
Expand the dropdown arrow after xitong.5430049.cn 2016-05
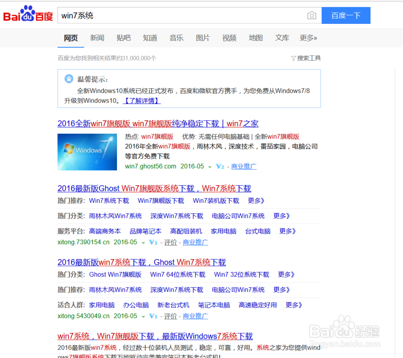tap(143, 317)
